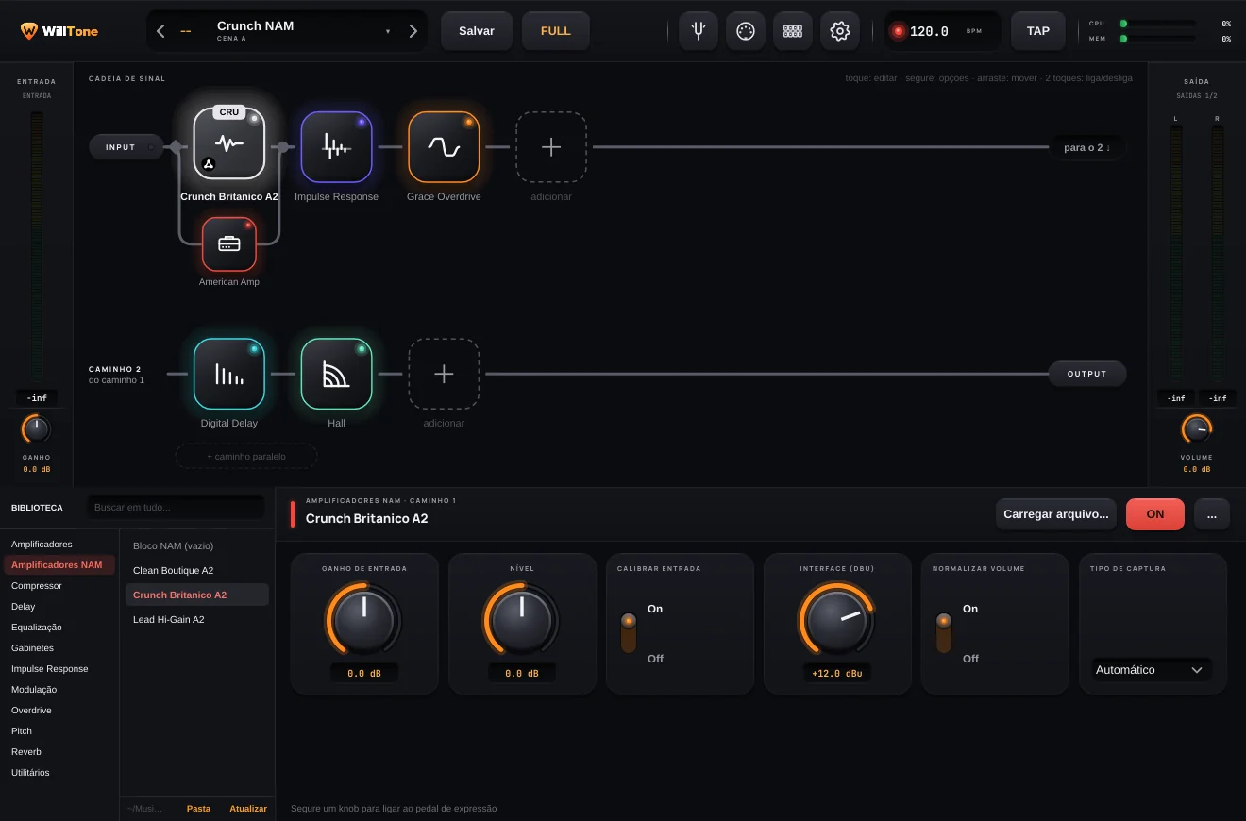Add a block after Hall in path 2
The width and height of the screenshot is (1246, 821).
pyautogui.click(x=444, y=374)
